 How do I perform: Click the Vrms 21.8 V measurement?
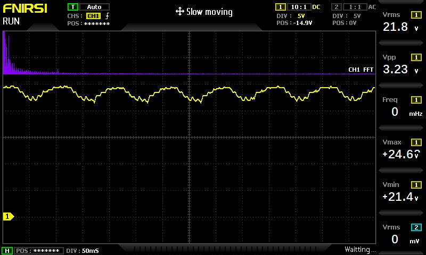click(x=400, y=27)
